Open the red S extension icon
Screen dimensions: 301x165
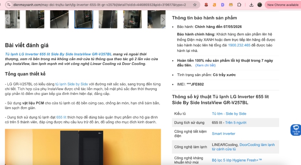coord(206,5)
